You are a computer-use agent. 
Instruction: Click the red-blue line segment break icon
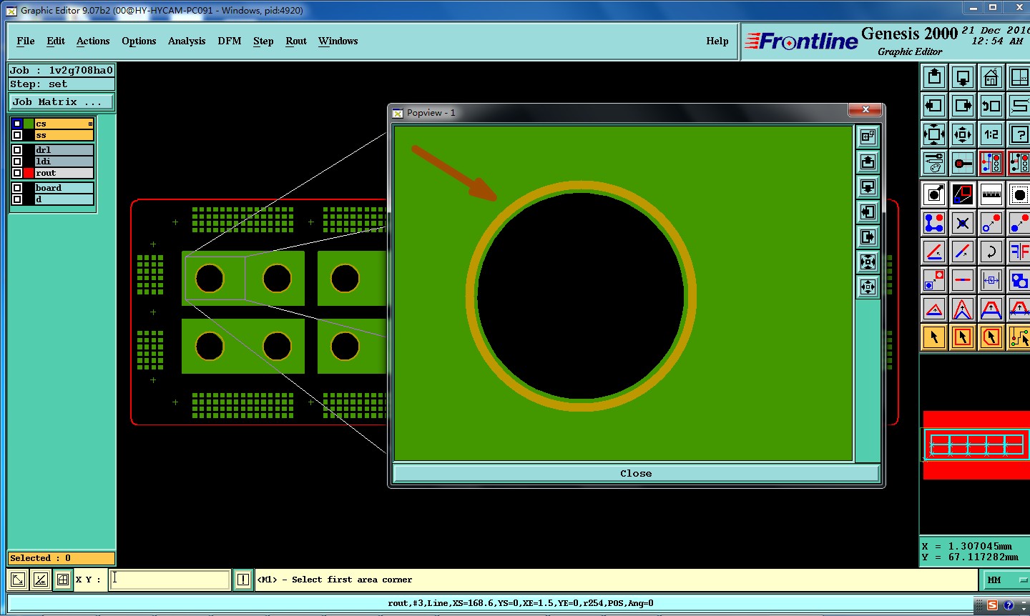coord(963,280)
